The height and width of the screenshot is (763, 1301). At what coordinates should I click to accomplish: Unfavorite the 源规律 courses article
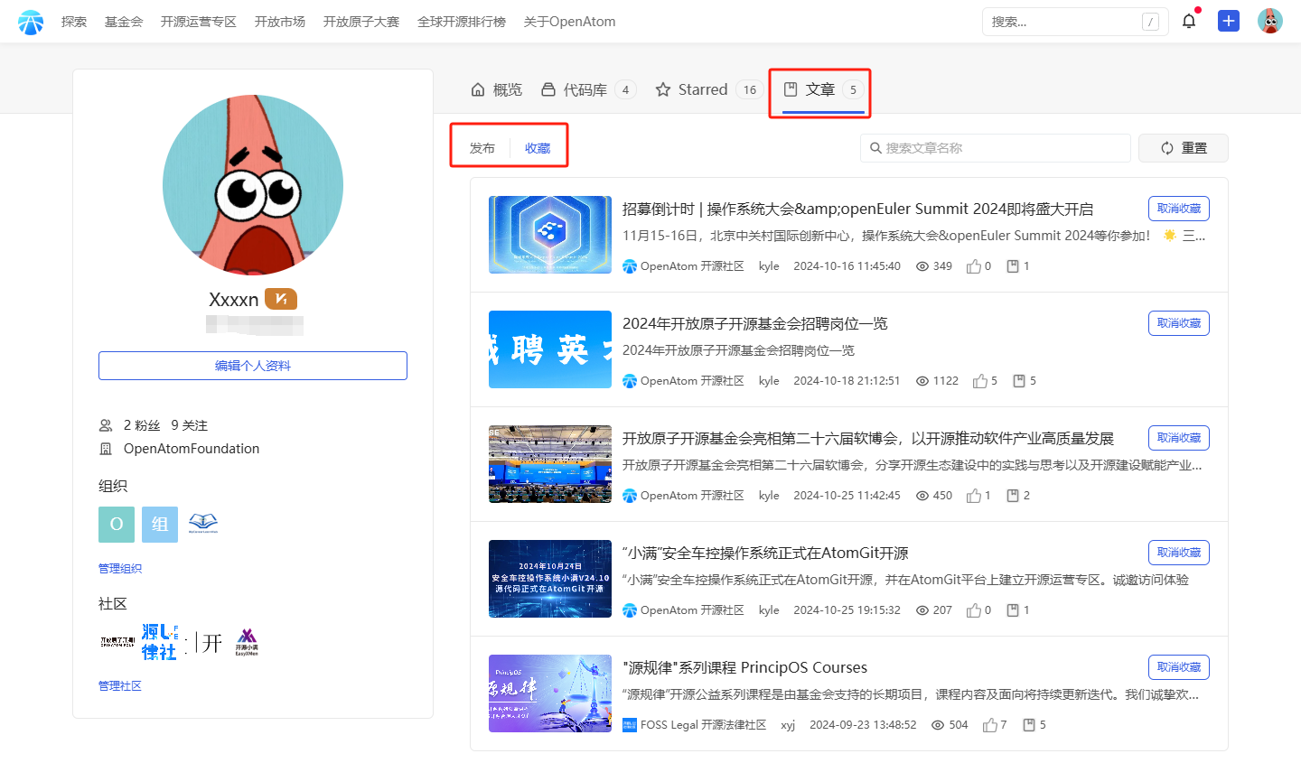click(1179, 667)
